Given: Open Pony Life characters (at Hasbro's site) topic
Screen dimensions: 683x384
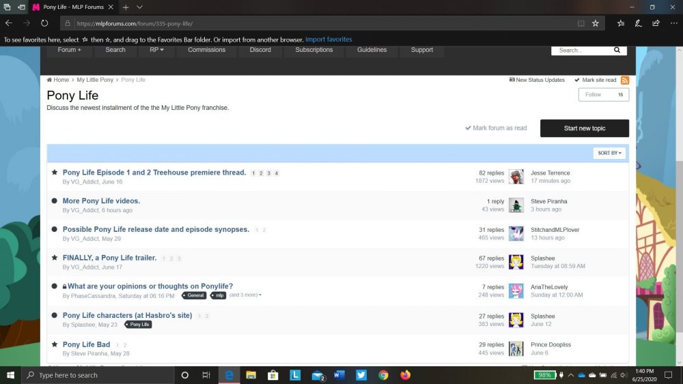Looking at the screenshot, I should tap(127, 315).
